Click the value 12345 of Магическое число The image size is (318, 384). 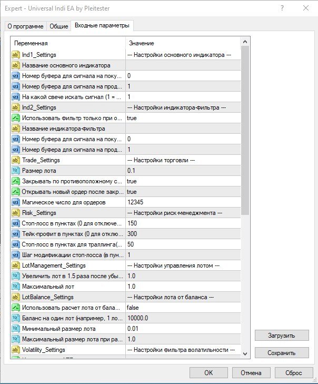coord(135,202)
